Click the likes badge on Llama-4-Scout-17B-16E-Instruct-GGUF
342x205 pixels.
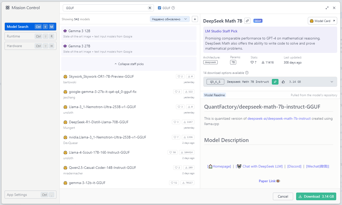pos(172,152)
